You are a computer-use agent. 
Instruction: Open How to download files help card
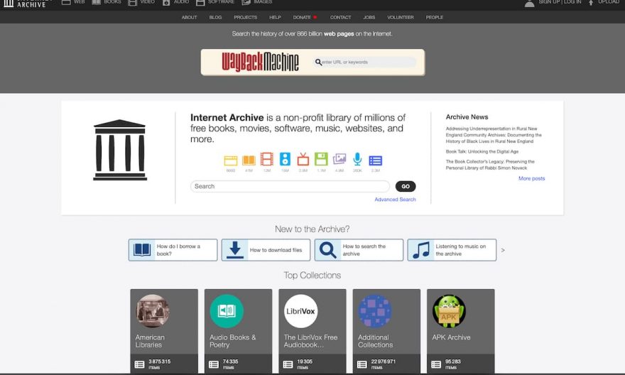[x=266, y=250]
